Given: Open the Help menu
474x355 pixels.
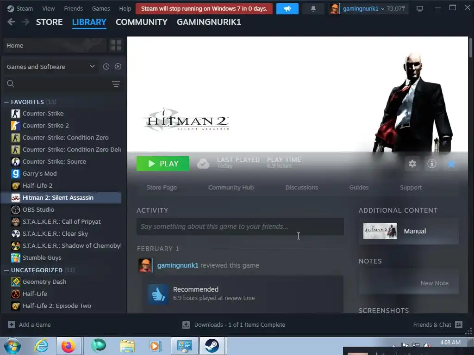Looking at the screenshot, I should point(125,8).
